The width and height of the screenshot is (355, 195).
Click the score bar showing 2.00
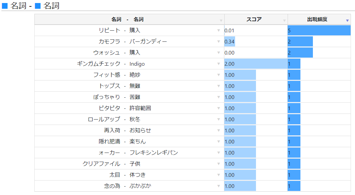click(x=256, y=64)
